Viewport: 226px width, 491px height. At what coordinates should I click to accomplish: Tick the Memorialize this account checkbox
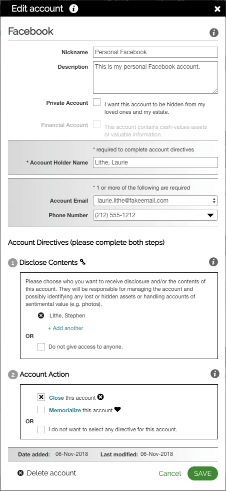click(41, 410)
